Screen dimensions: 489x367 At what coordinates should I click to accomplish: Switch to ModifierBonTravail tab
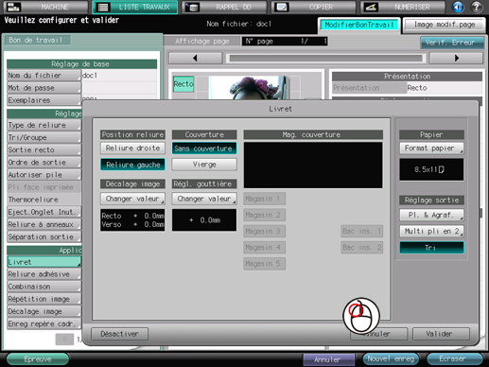(359, 25)
